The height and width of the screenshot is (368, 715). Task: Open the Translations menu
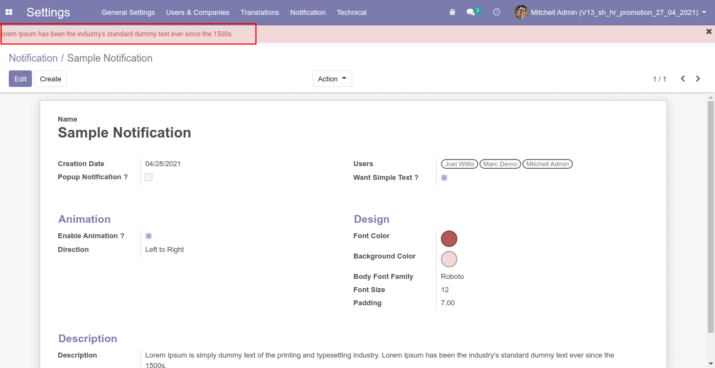click(260, 12)
